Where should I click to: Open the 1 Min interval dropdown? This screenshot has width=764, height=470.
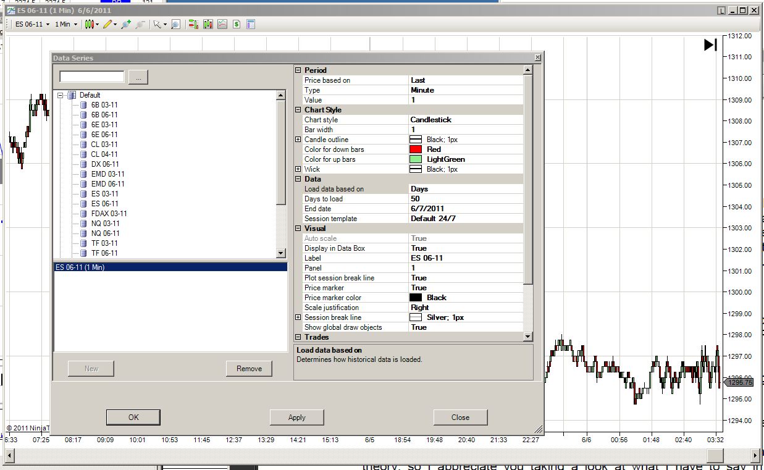pyautogui.click(x=66, y=24)
